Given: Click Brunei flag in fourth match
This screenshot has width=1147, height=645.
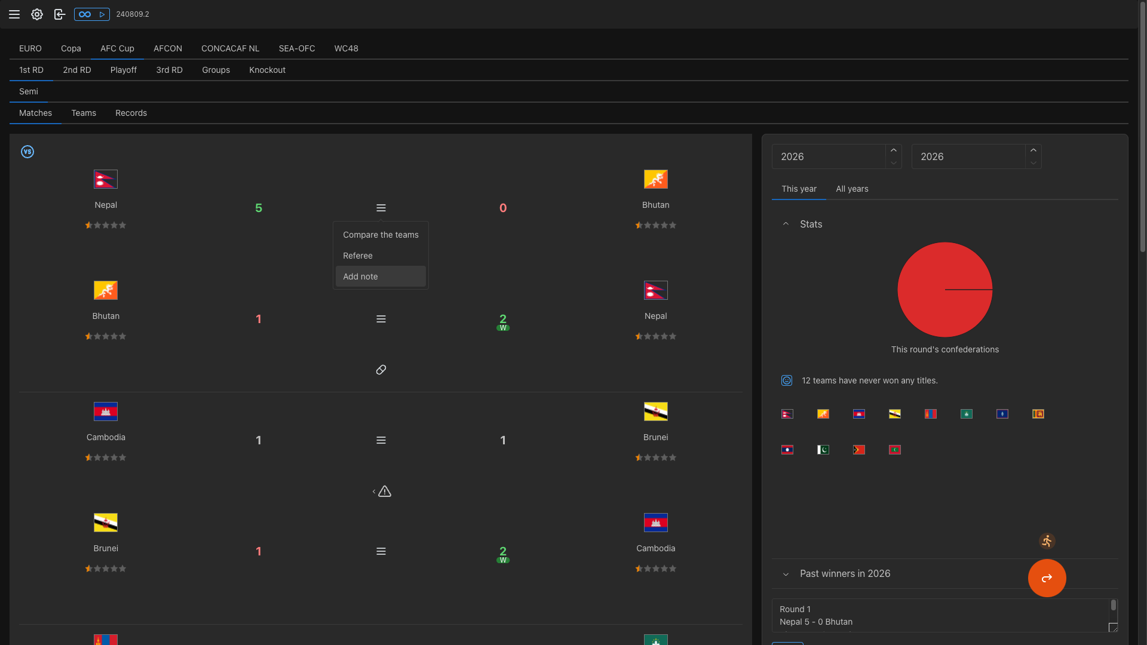Looking at the screenshot, I should click(x=106, y=523).
